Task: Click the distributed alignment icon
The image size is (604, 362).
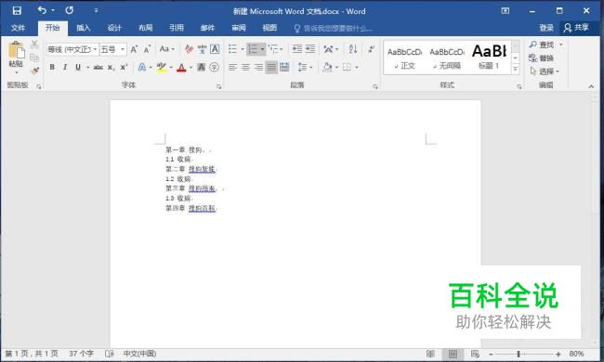Action: pos(284,68)
